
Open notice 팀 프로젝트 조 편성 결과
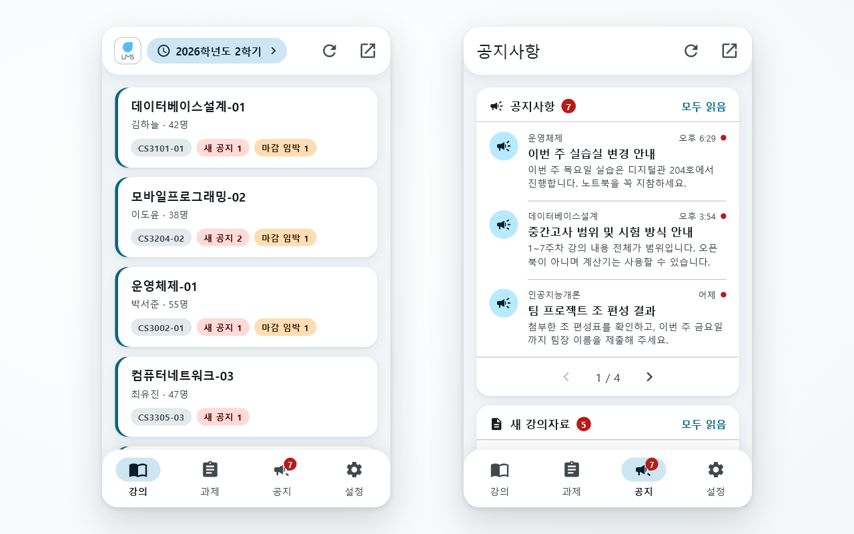click(608, 317)
